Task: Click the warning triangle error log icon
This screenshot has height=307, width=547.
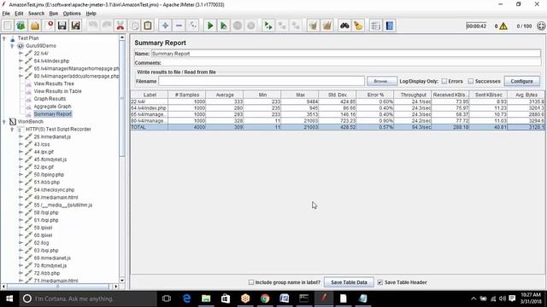Action: (x=503, y=26)
